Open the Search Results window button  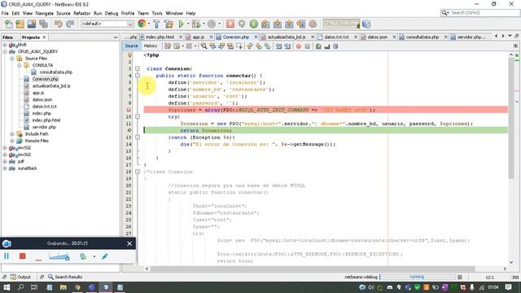[65, 277]
